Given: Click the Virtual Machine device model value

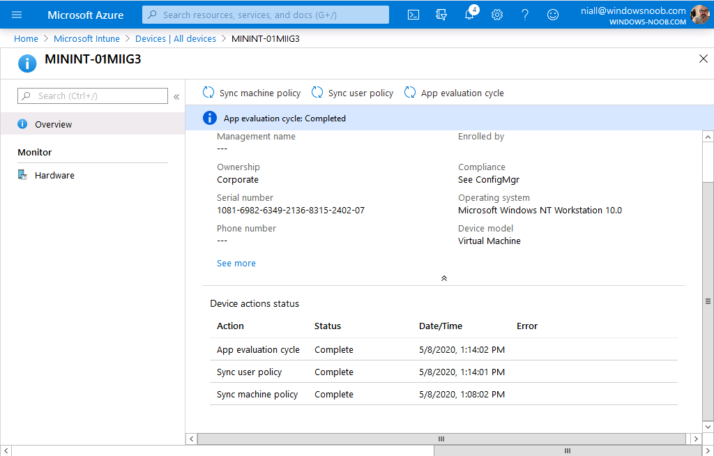Looking at the screenshot, I should (489, 241).
